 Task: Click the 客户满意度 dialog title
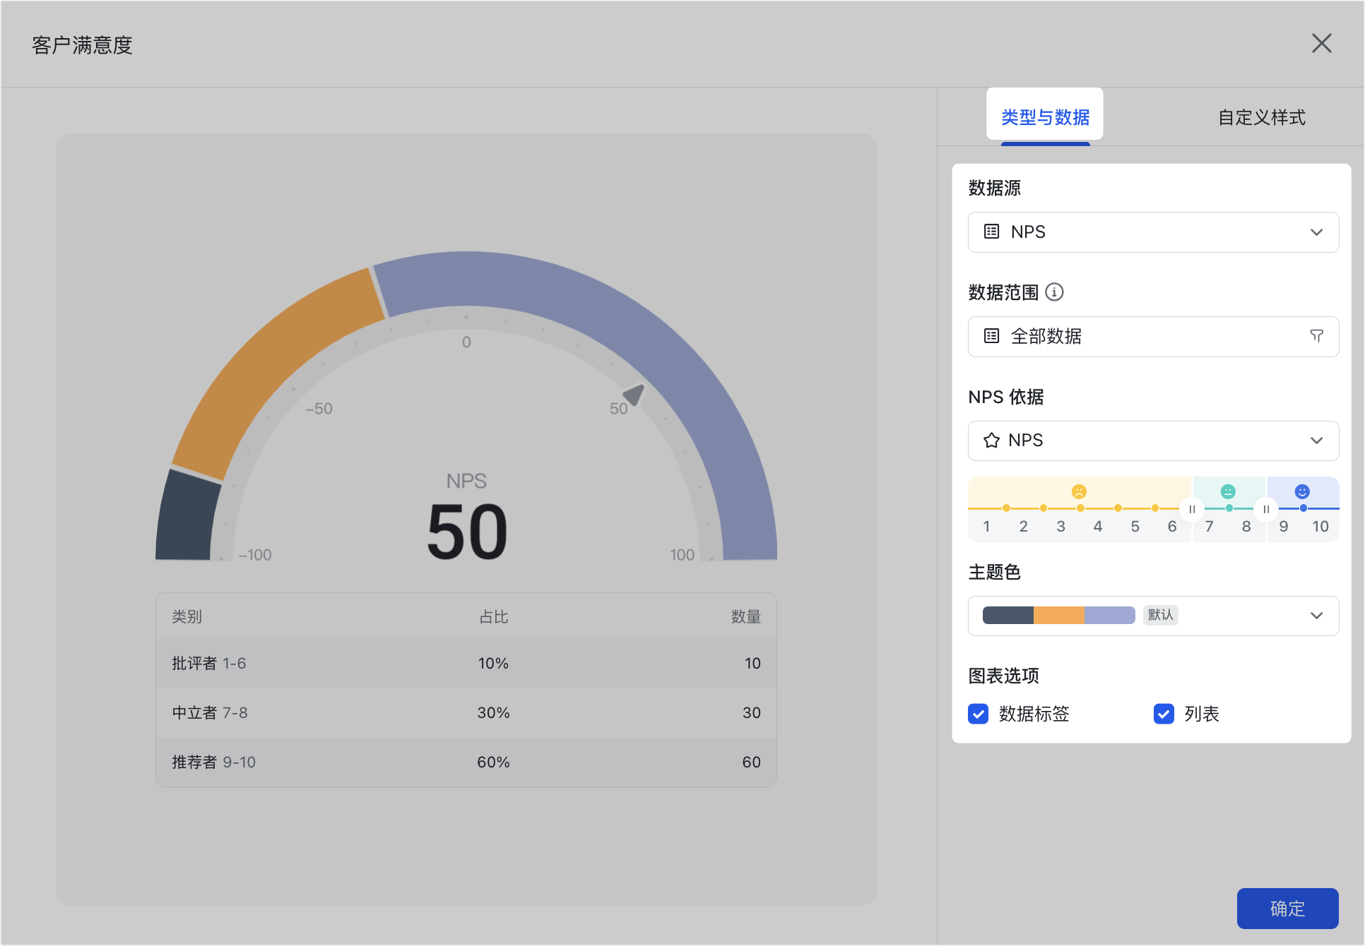coord(82,45)
